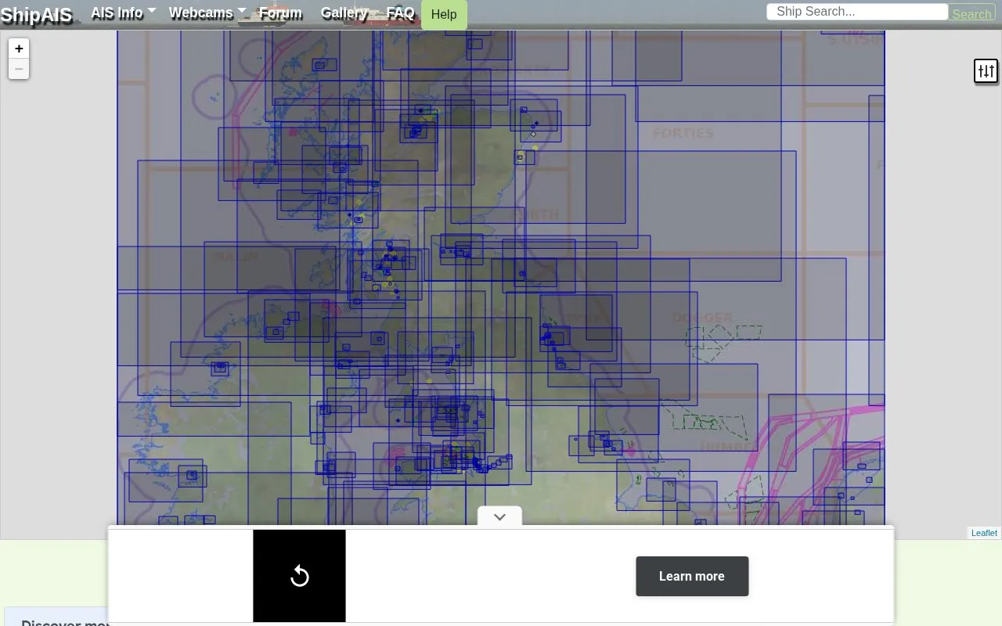Collapse the ad banner with chevron
Viewport: 1002px width, 626px height.
[x=499, y=516]
